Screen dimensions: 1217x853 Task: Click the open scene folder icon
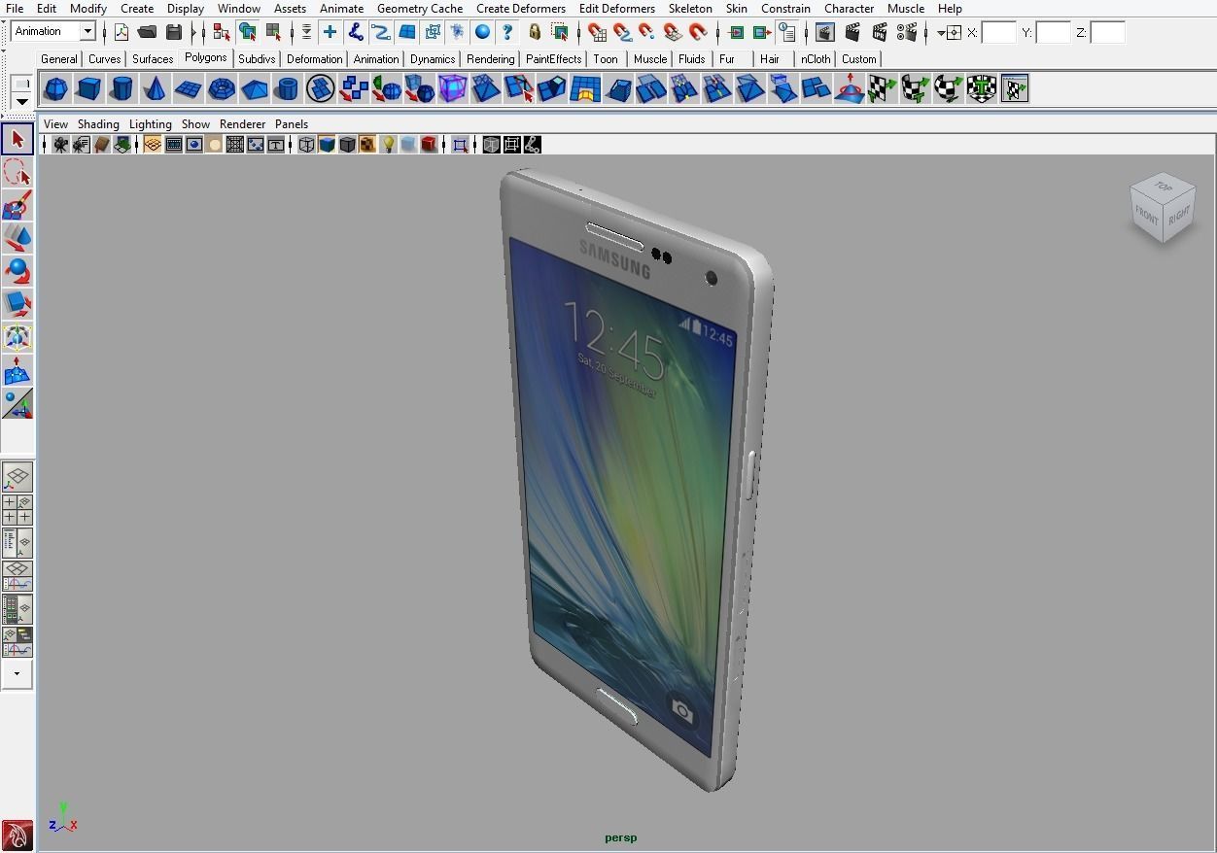(147, 32)
